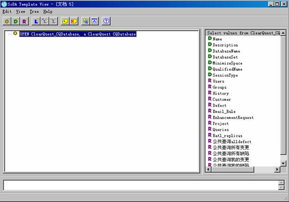Click the green D display command icon
The height and width of the screenshot is (202, 289).
tap(16, 21)
